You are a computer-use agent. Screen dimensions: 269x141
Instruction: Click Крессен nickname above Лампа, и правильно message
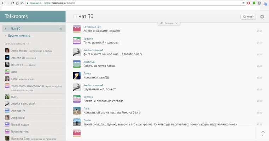coord(88,97)
